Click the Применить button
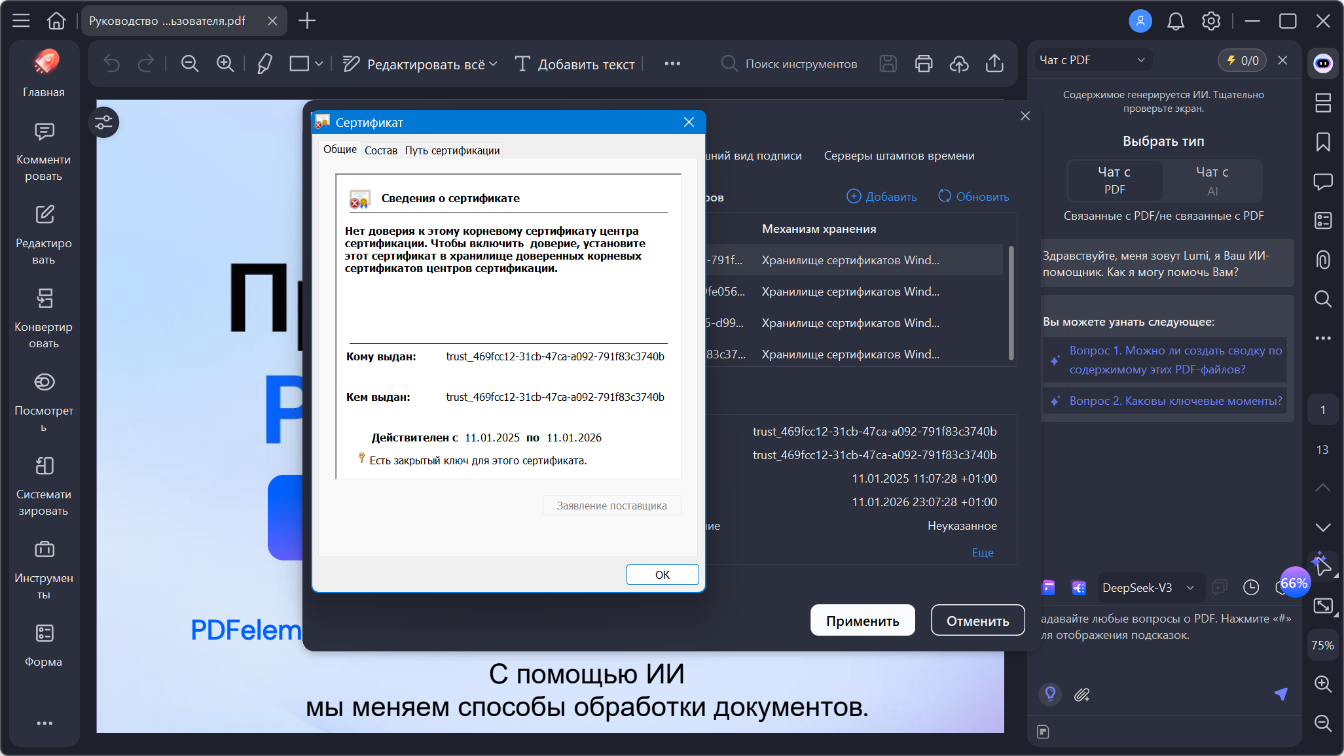 tap(862, 621)
